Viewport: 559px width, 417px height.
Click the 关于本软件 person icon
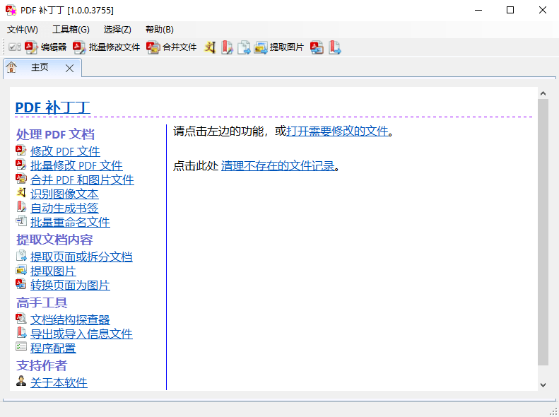[x=21, y=382]
